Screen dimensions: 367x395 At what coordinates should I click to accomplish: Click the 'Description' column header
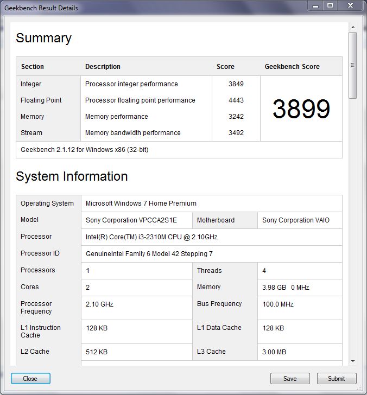(x=103, y=67)
